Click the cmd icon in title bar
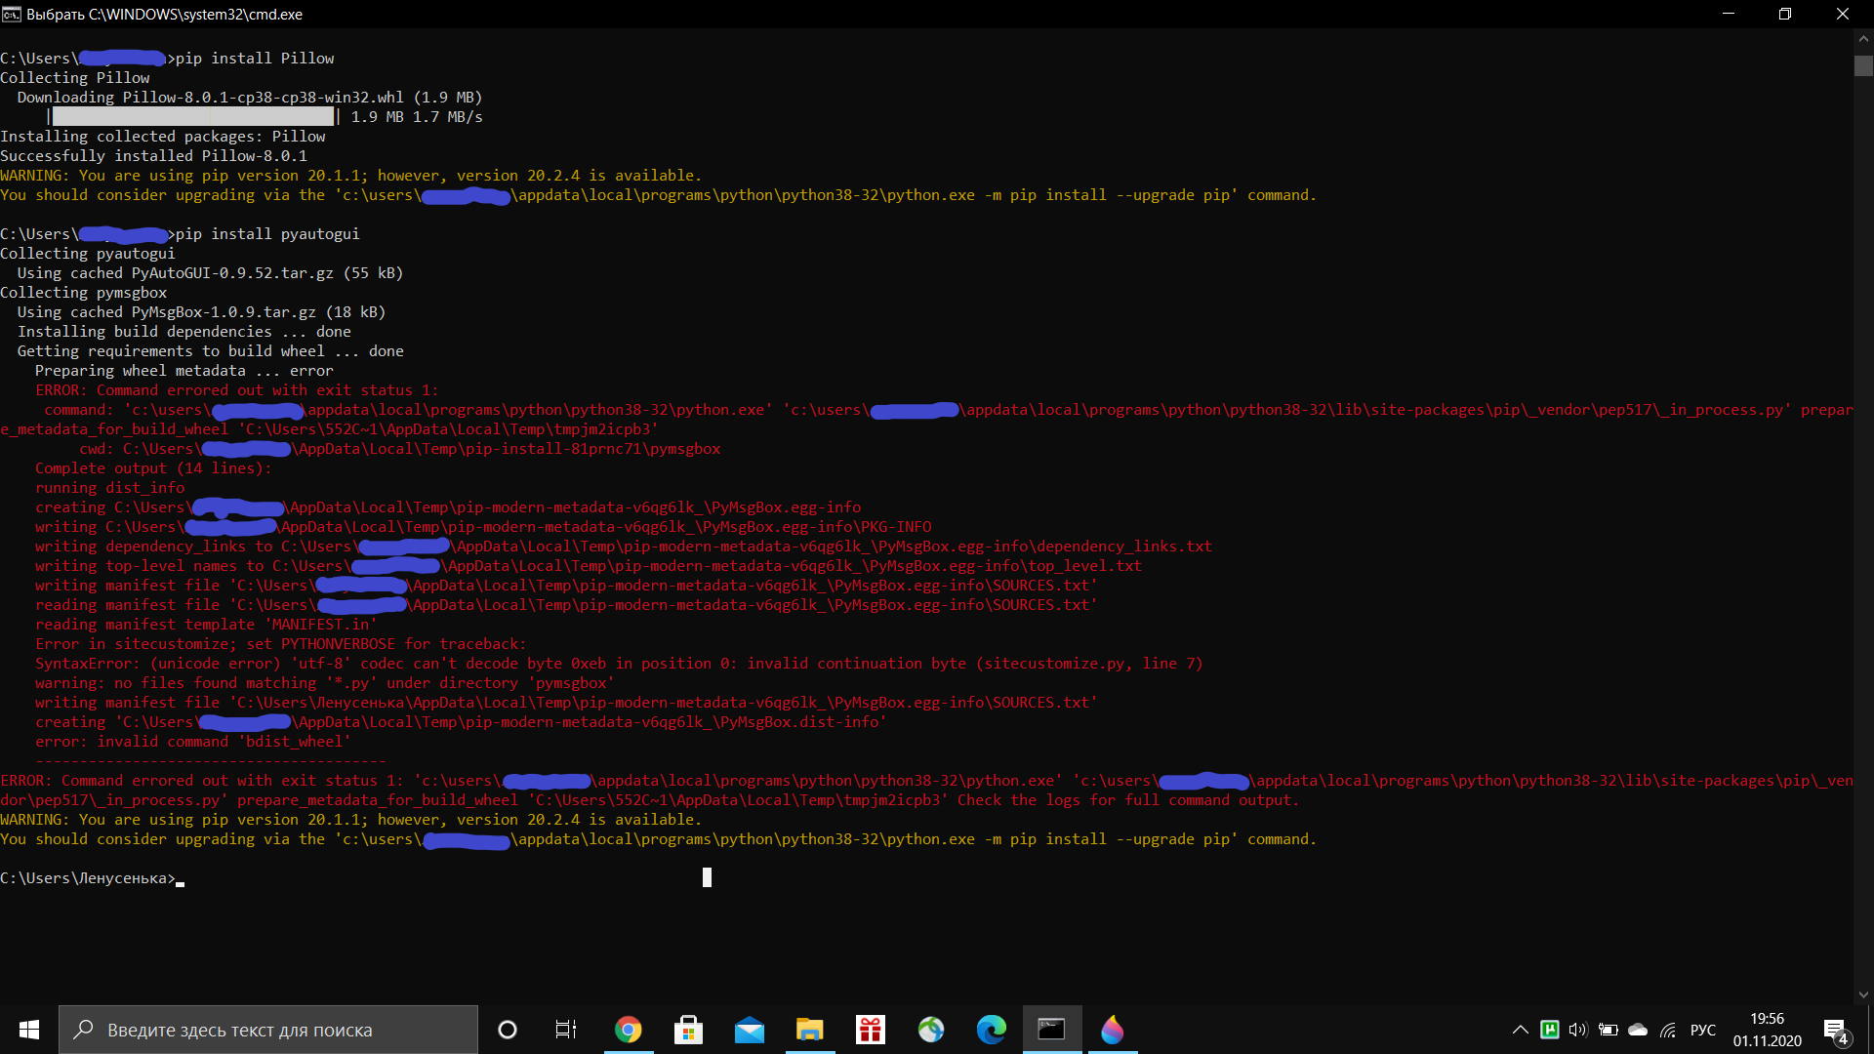This screenshot has height=1054, width=1874. click(12, 14)
